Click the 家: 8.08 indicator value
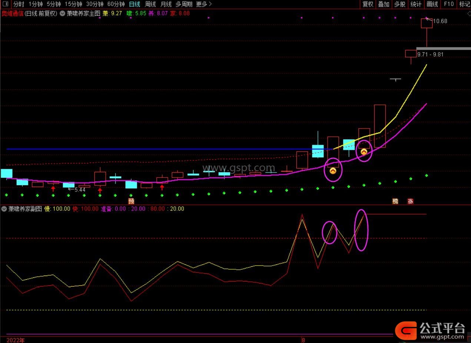 click(x=180, y=13)
